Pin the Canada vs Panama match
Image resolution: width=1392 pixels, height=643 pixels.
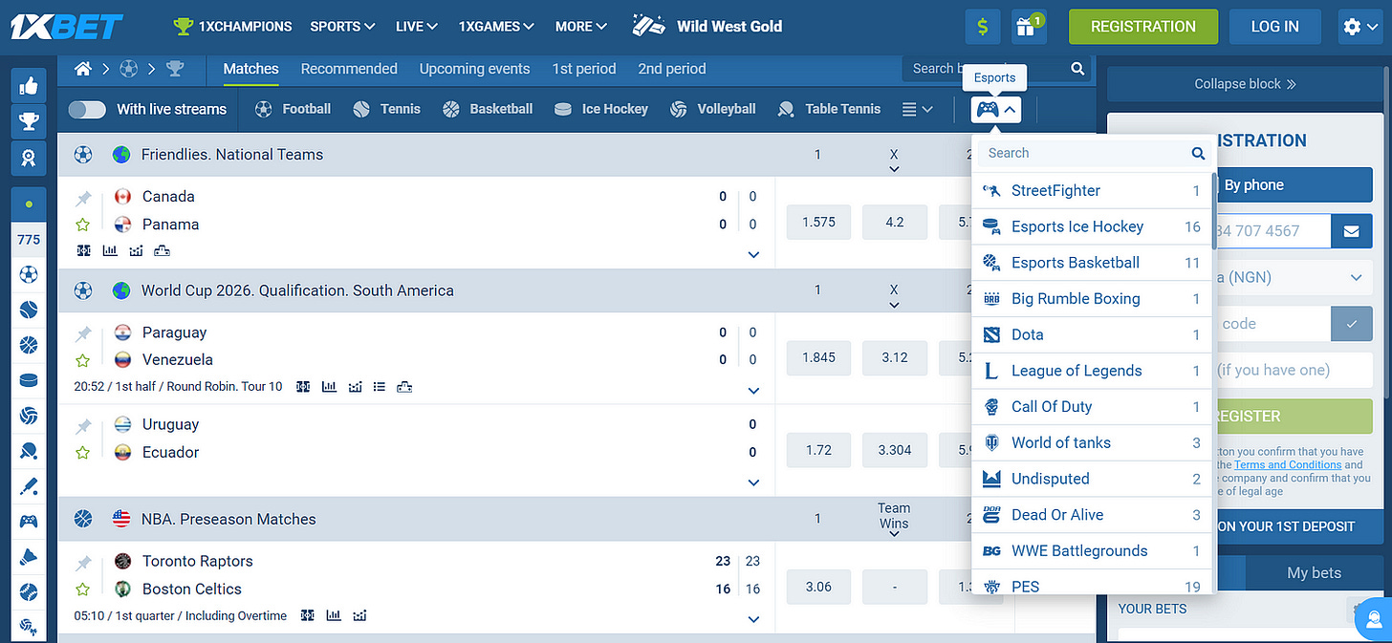tap(83, 196)
